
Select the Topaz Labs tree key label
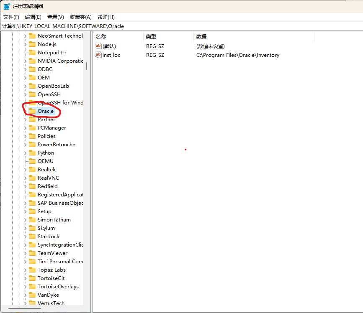click(x=51, y=270)
